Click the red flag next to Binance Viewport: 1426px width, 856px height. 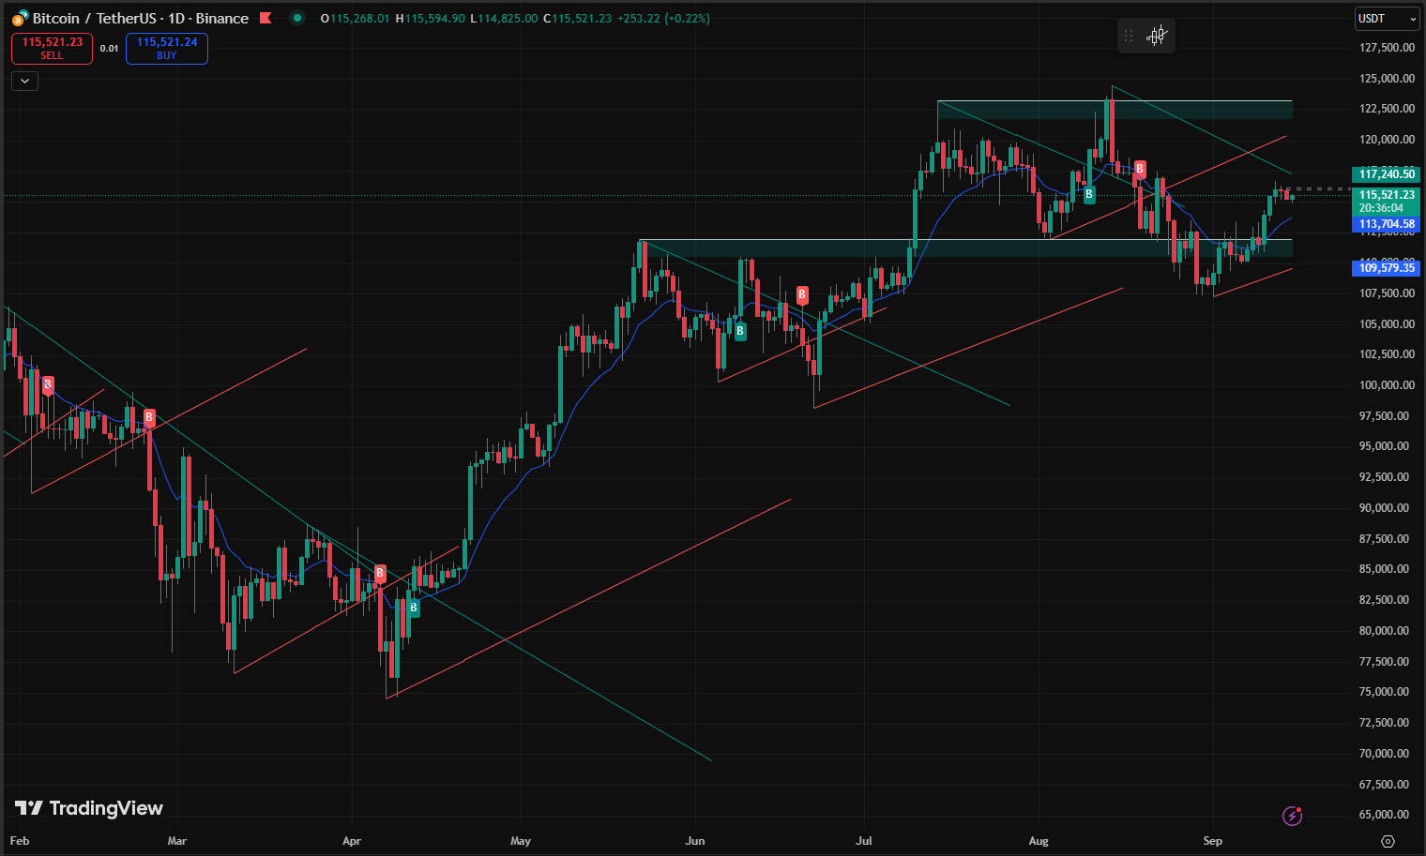(x=265, y=18)
